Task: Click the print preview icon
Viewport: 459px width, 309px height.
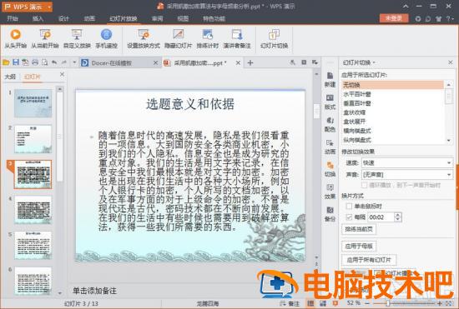Action: pos(44,62)
